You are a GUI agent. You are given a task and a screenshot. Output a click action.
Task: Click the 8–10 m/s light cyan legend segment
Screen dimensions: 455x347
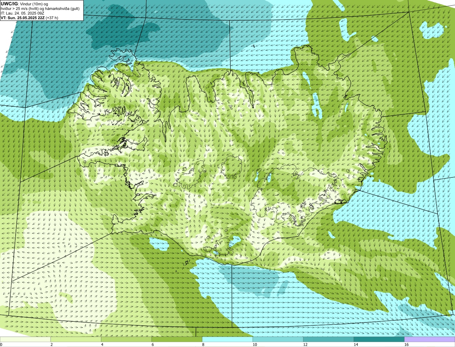click(227, 340)
